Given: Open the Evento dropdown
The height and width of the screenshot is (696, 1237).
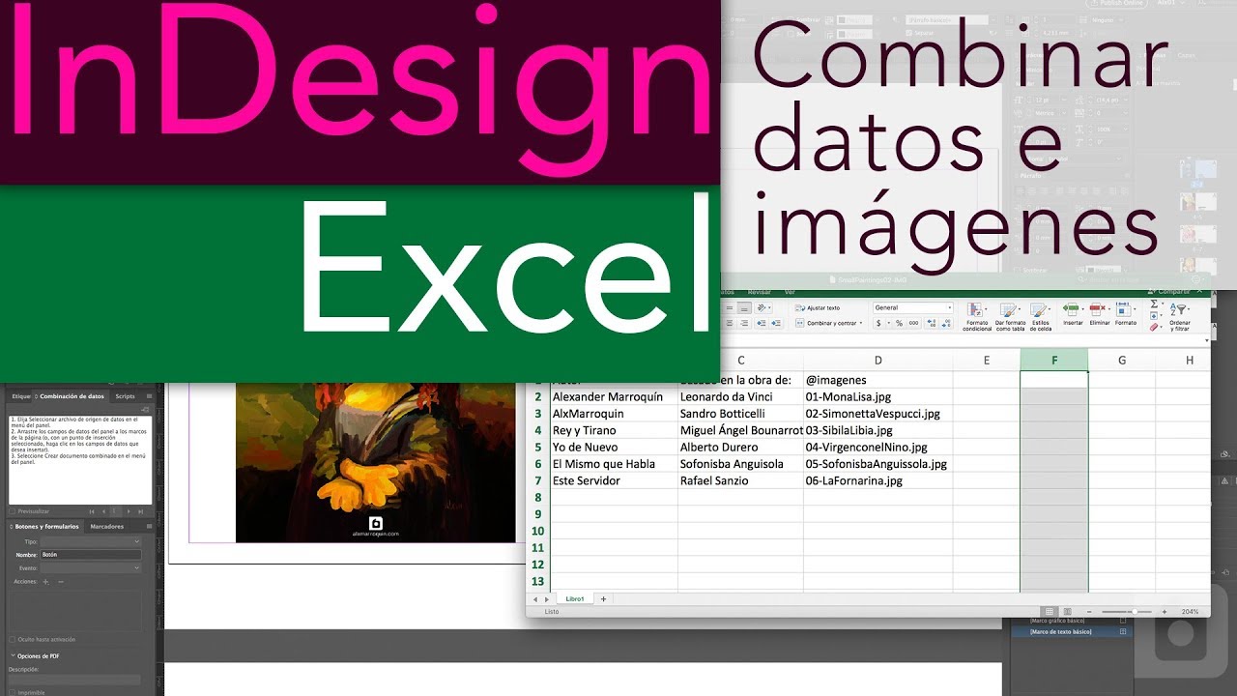Looking at the screenshot, I should [x=90, y=568].
